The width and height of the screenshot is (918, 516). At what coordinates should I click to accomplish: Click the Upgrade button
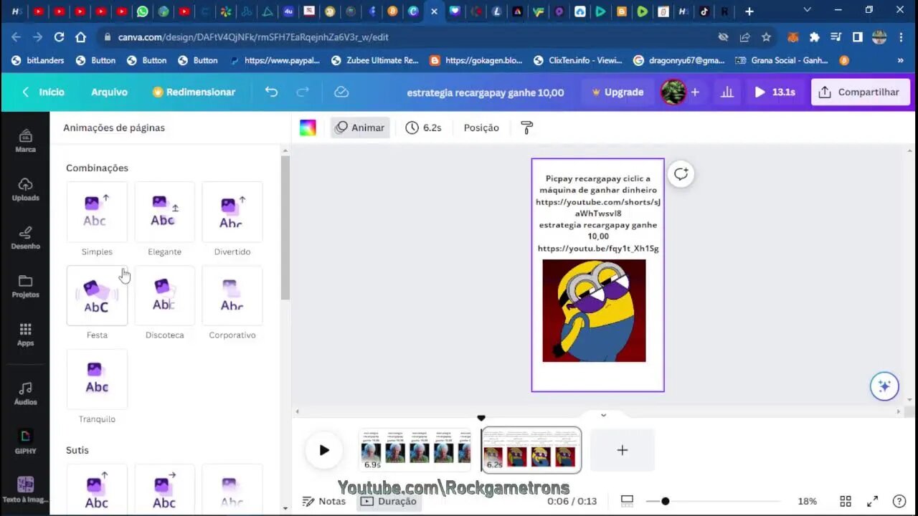tap(617, 92)
